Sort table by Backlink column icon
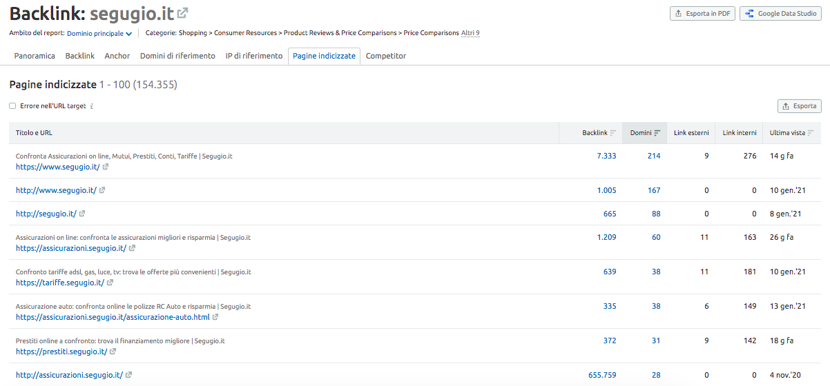This screenshot has height=386, width=830. pos(613,133)
